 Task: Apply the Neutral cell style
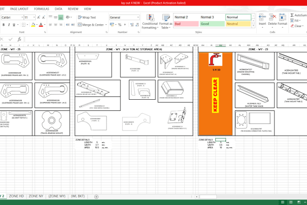(238, 24)
